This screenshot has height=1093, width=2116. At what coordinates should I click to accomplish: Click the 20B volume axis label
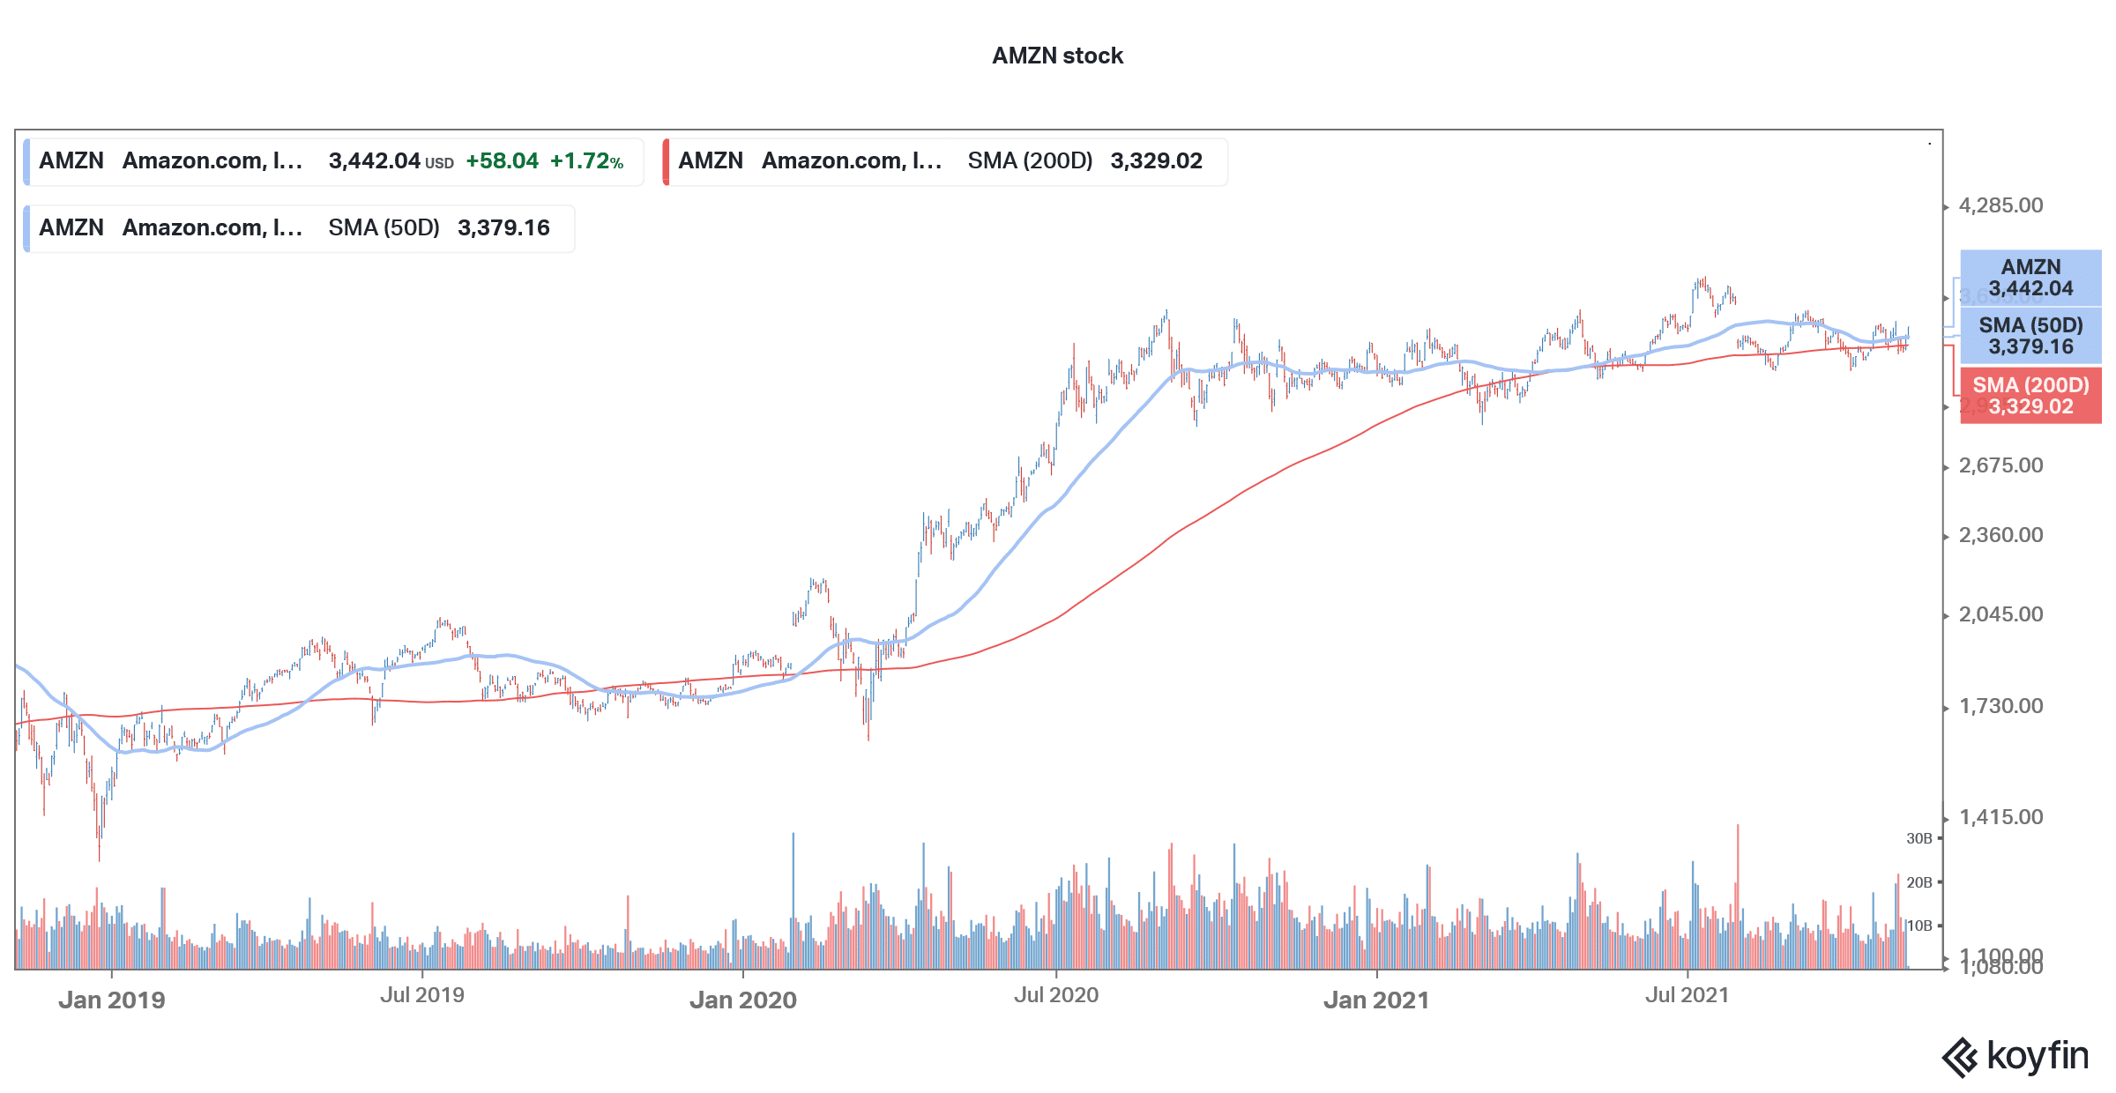pos(1919,882)
